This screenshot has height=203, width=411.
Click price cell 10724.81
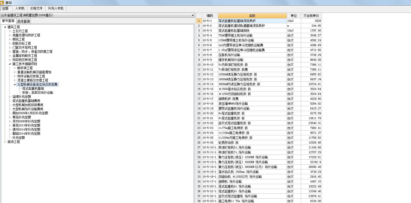coord(311,84)
